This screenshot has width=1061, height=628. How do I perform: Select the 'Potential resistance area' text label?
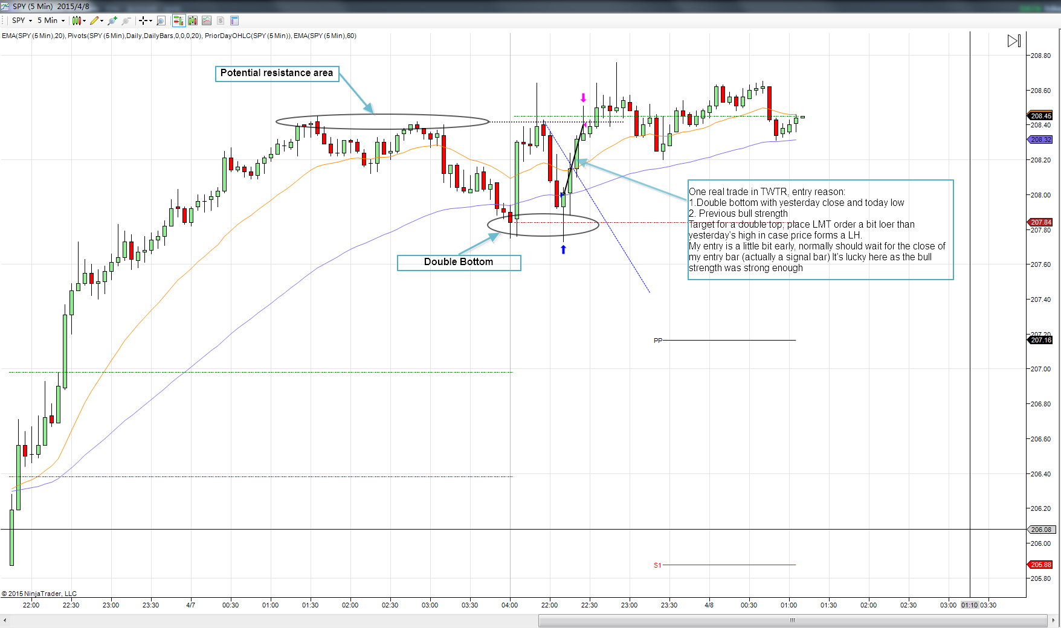277,73
